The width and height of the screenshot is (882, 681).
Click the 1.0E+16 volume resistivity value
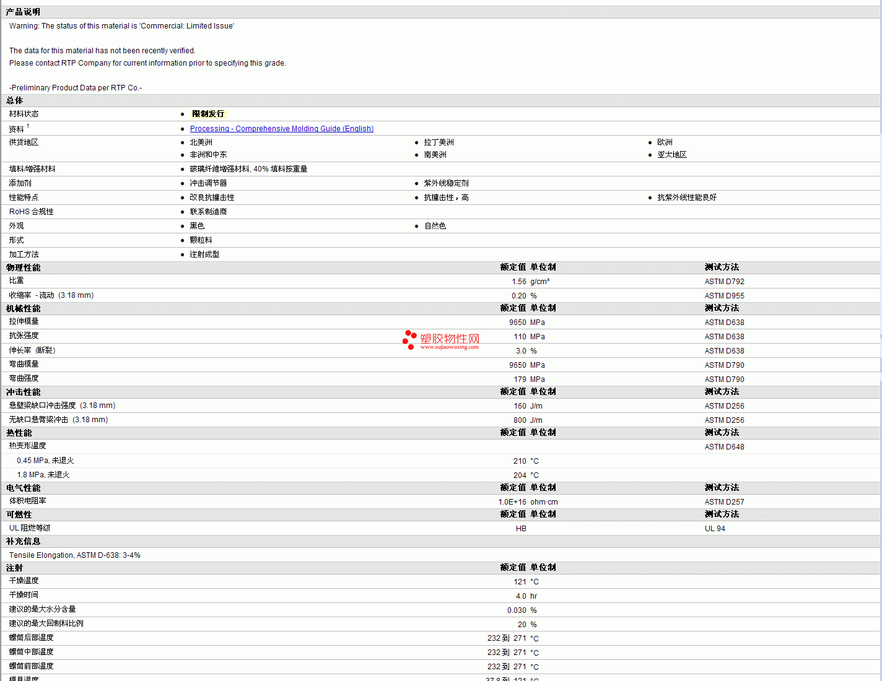coord(512,502)
